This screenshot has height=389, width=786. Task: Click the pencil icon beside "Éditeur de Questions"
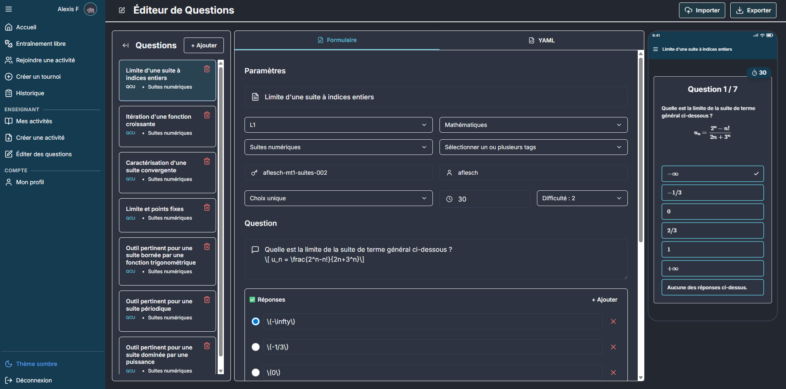pyautogui.click(x=121, y=10)
